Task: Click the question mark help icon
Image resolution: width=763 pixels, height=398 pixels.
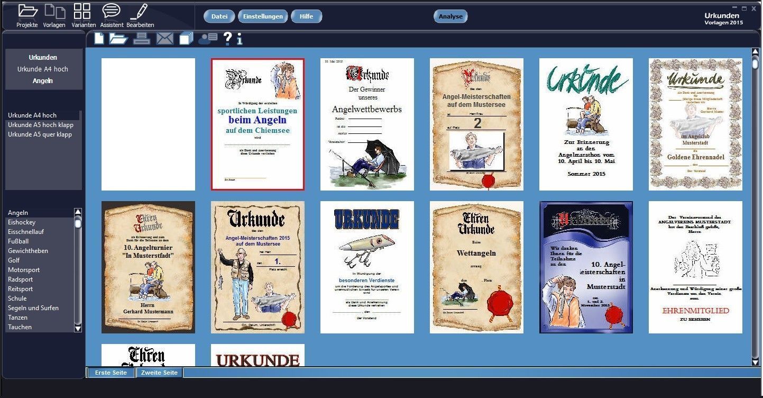Action: pyautogui.click(x=227, y=38)
